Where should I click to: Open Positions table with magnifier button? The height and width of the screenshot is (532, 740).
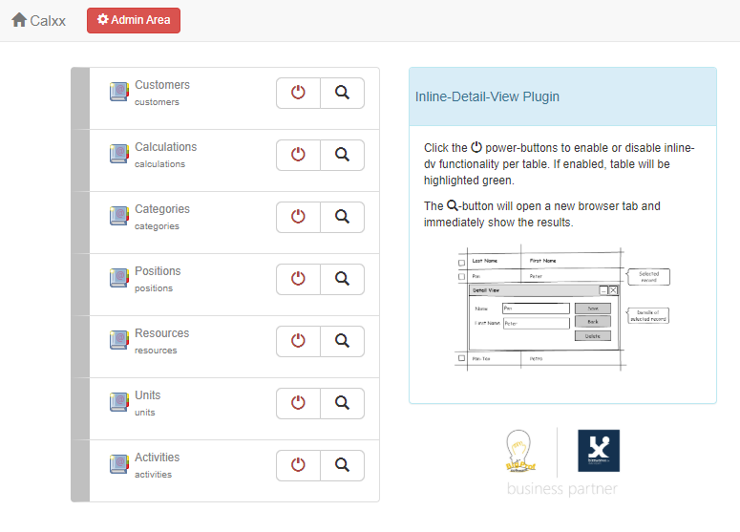click(342, 279)
